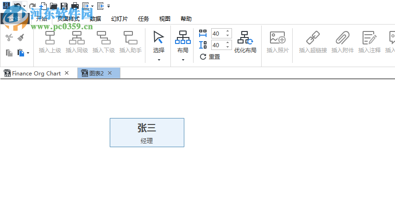Expand the 选择 dropdown arrow
This screenshot has height=205, width=395.
159,60
